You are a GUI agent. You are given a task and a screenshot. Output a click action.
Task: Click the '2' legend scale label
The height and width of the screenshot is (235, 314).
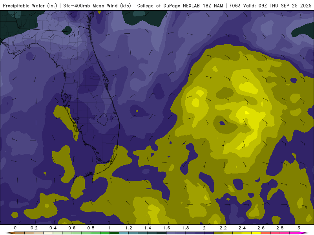pos(204,228)
